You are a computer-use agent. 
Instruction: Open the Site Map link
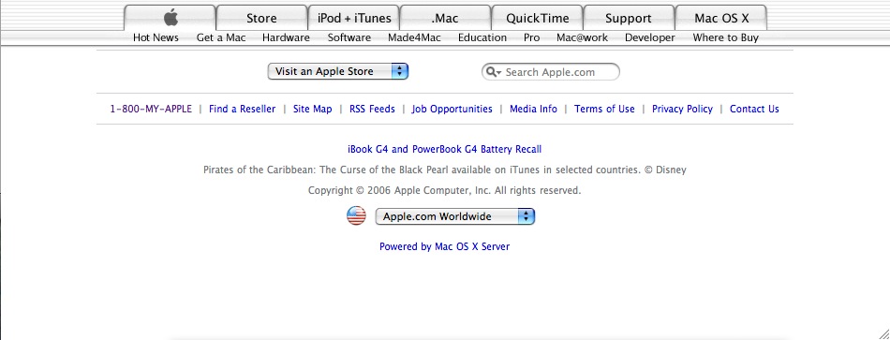click(x=312, y=109)
